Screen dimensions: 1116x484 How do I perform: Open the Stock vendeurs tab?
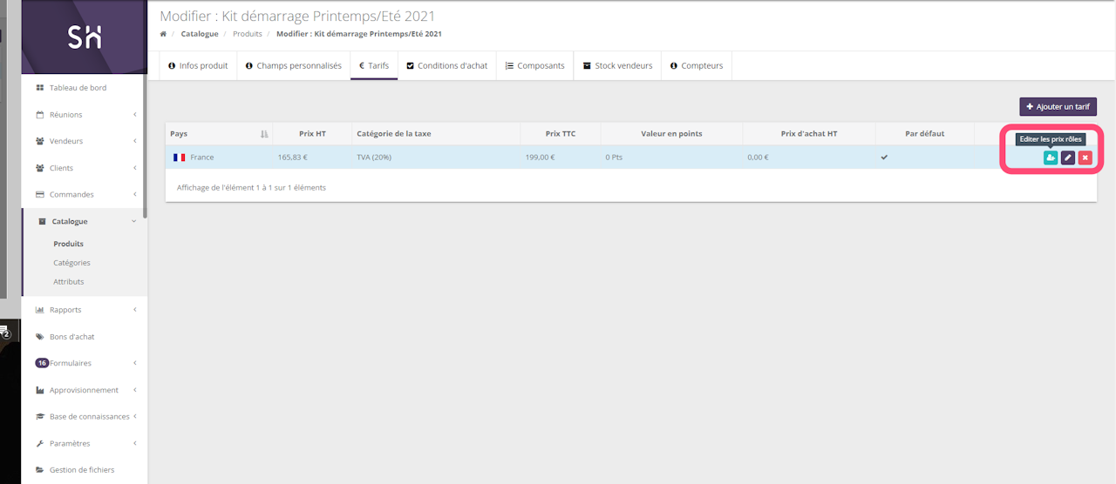(617, 66)
